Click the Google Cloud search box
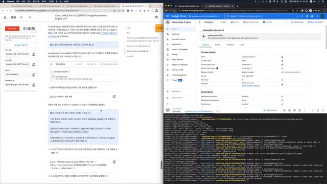Screen dimensions: 327x184 [261, 16]
